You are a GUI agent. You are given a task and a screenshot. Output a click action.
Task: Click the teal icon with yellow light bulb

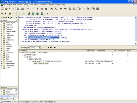click(x=29, y=14)
